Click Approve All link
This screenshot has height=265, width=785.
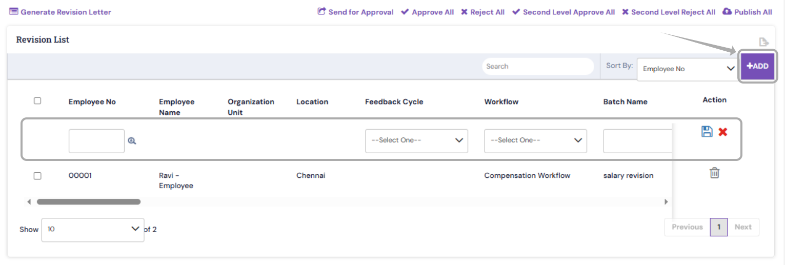click(427, 12)
